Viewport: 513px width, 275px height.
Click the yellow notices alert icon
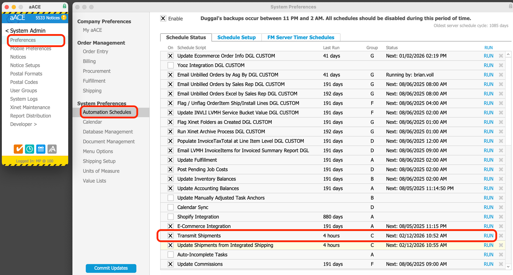coord(64,18)
